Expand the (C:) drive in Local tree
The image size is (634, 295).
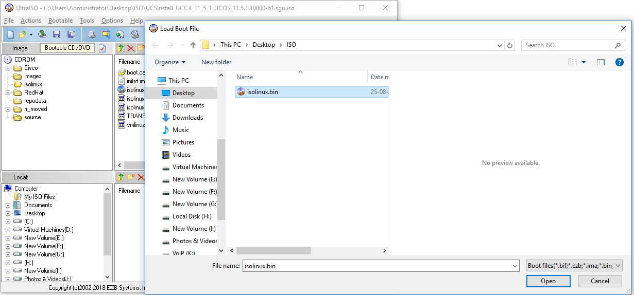pos(8,222)
